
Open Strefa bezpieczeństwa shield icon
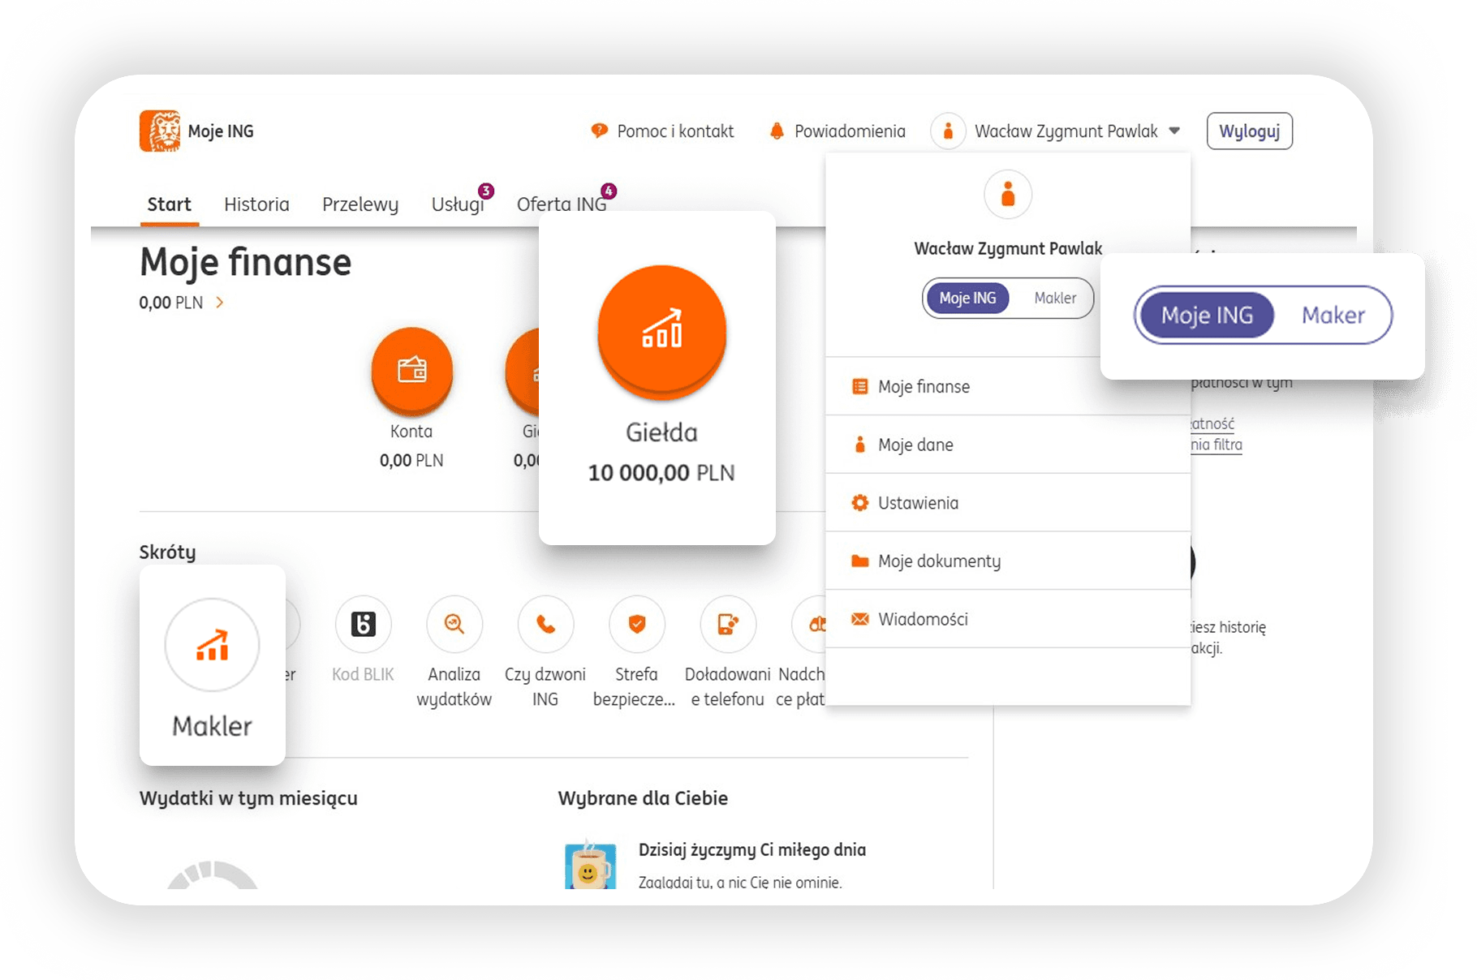636,625
